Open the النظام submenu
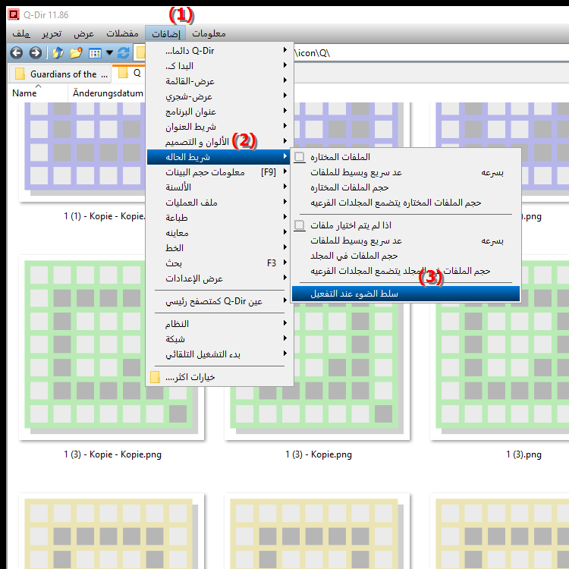 (x=219, y=324)
